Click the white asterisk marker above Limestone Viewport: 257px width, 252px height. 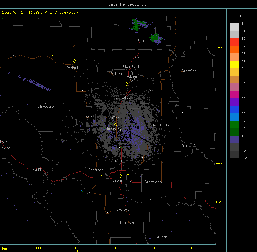click(x=46, y=104)
